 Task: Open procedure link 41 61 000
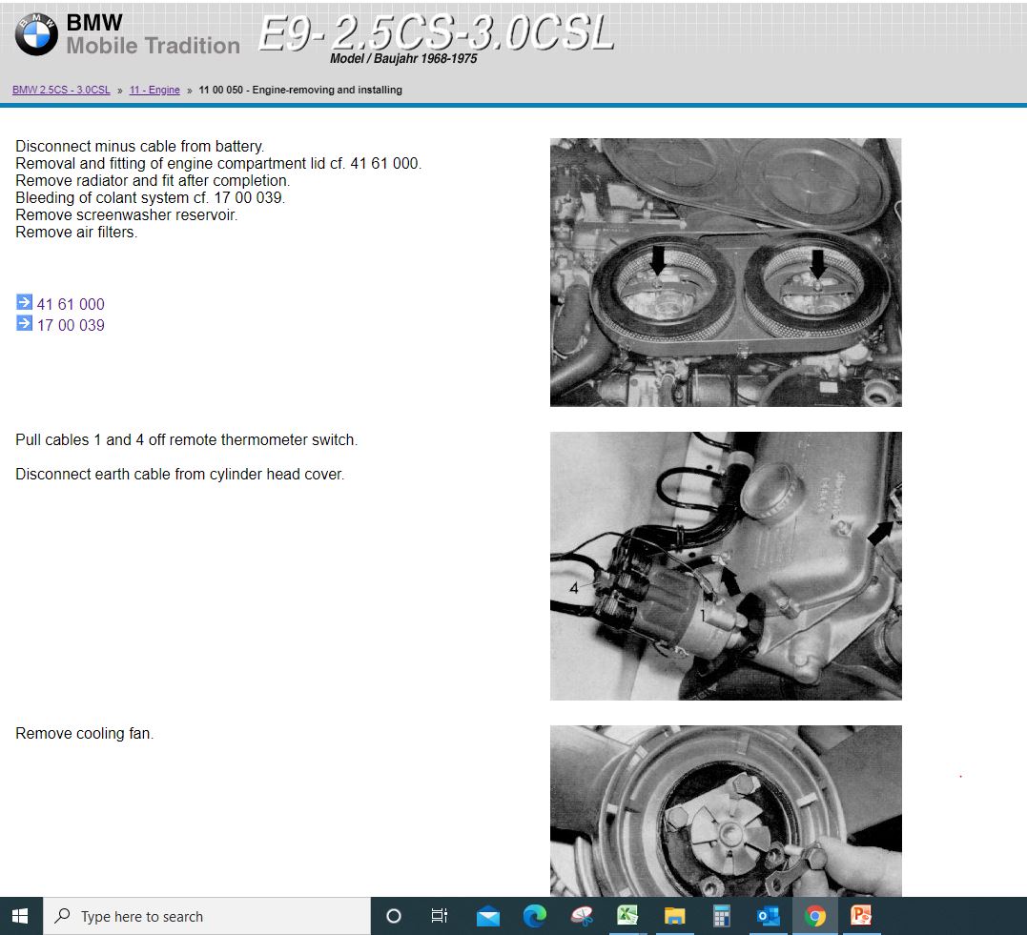[x=69, y=303]
